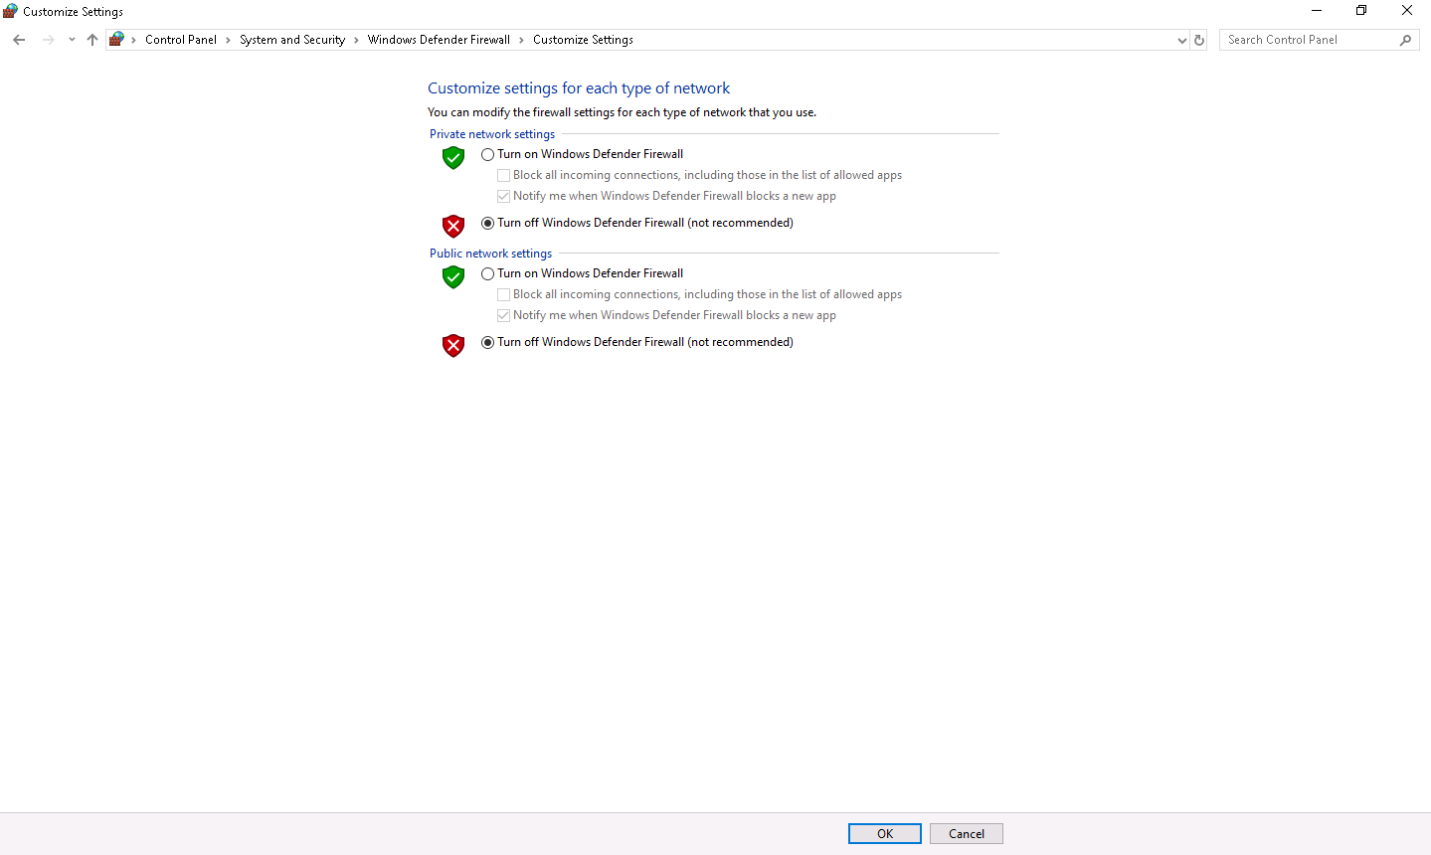Click green shield icon under Private settings
Screen dimensions: 1431x855
click(453, 157)
